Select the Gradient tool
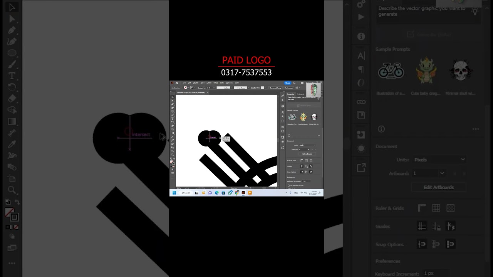This screenshot has height=277, width=493. coord(173,133)
